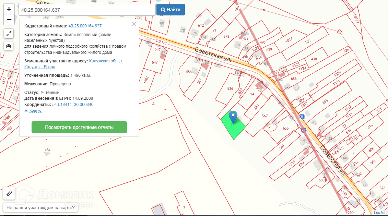
Task: Select parcel labeled 284 on map
Action: tap(256, 107)
